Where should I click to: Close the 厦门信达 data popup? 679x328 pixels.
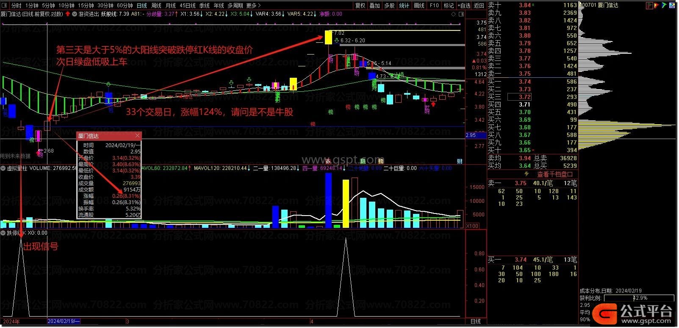point(137,136)
